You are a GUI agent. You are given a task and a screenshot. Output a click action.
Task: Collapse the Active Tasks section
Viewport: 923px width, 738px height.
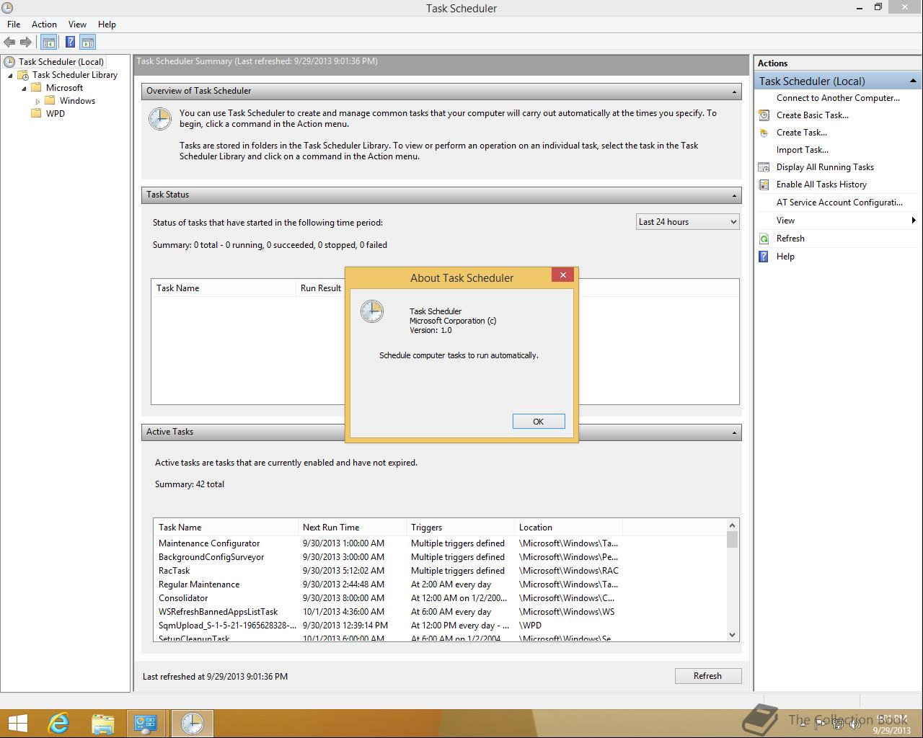coord(734,432)
